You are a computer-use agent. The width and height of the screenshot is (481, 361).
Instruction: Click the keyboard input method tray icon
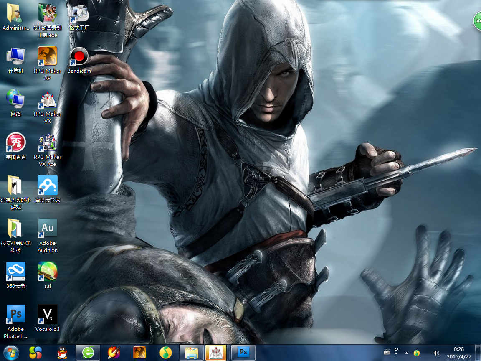pos(387,352)
